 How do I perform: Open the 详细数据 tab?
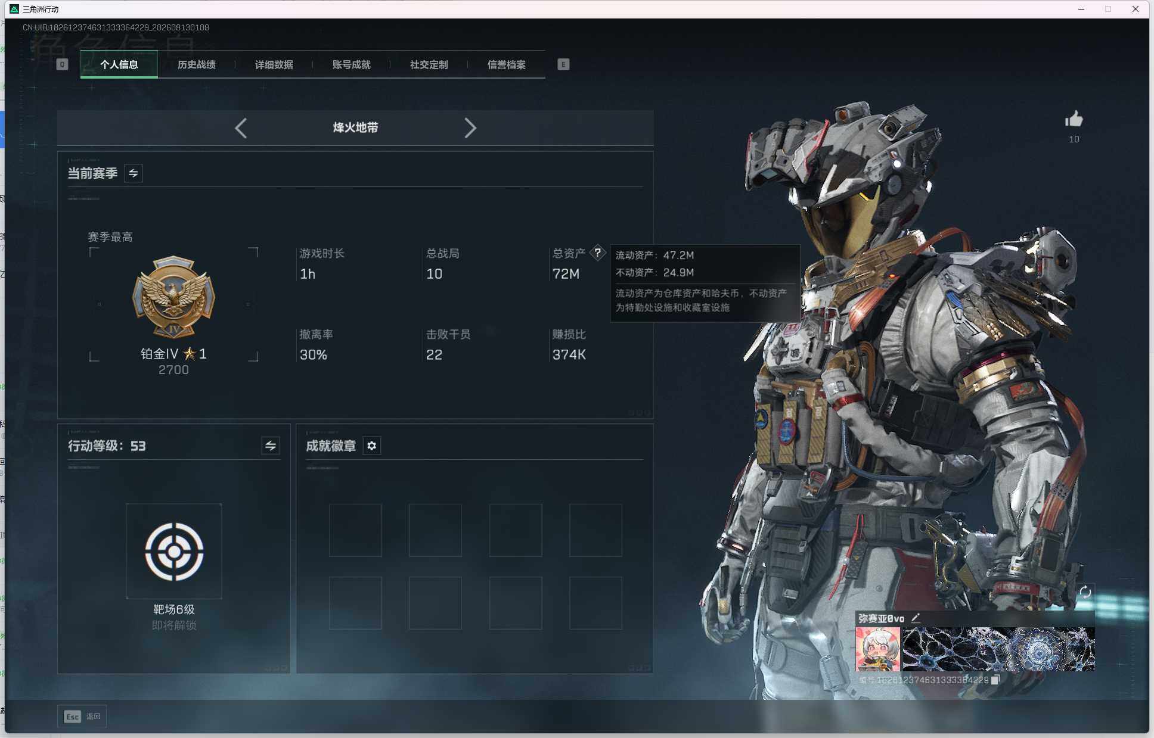274,64
